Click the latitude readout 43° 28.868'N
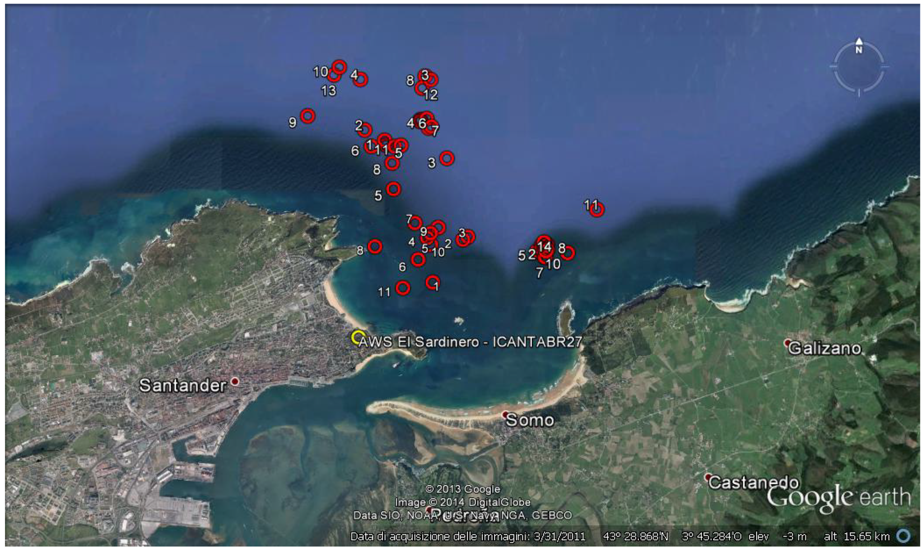 click(x=635, y=537)
